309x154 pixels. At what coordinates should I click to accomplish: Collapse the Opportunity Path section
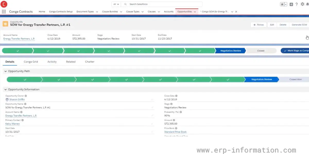5,71
